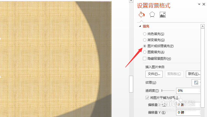The image size is (207, 117).
Task: Click the pane scrollbar up arrow
Action: 203,26
